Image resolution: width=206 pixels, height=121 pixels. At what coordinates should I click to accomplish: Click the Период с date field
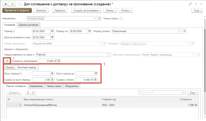41,31
